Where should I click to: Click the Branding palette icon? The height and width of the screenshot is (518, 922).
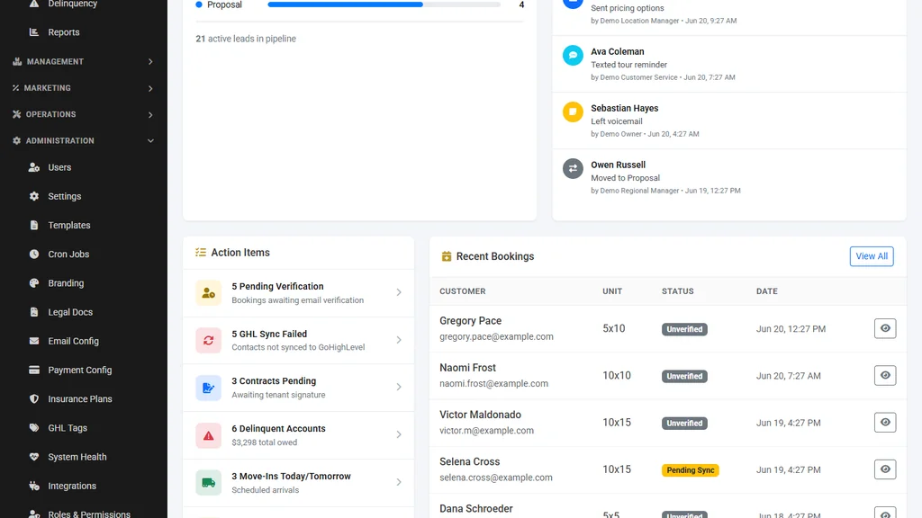point(34,282)
